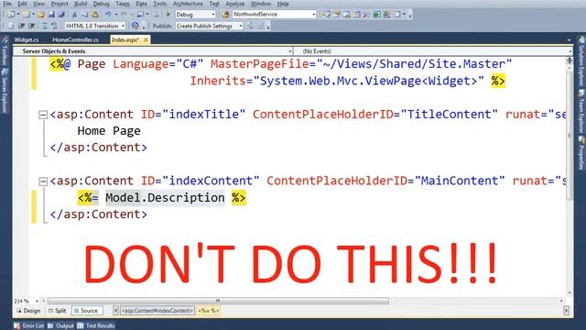
Task: Open the Architecture menu
Action: [x=188, y=4]
